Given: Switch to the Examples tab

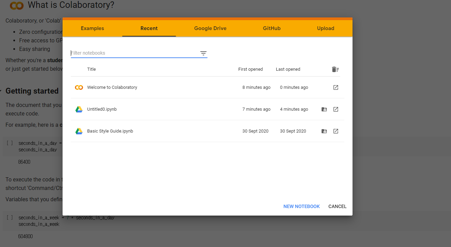Looking at the screenshot, I should [92, 28].
